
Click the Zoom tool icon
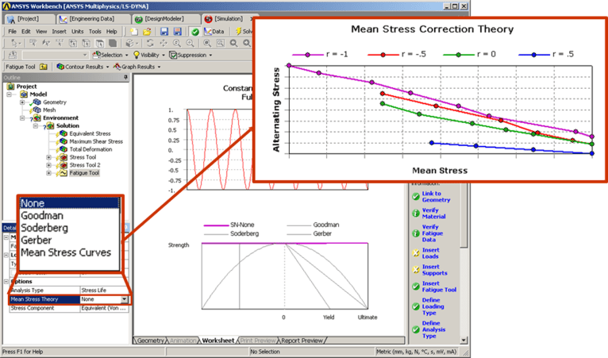[177, 43]
